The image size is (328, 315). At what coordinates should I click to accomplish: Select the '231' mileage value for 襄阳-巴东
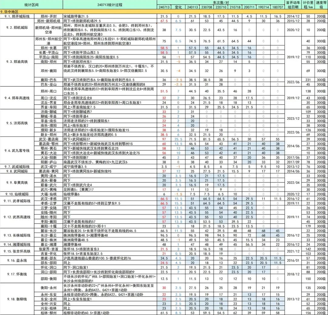pyautogui.click(x=308, y=80)
